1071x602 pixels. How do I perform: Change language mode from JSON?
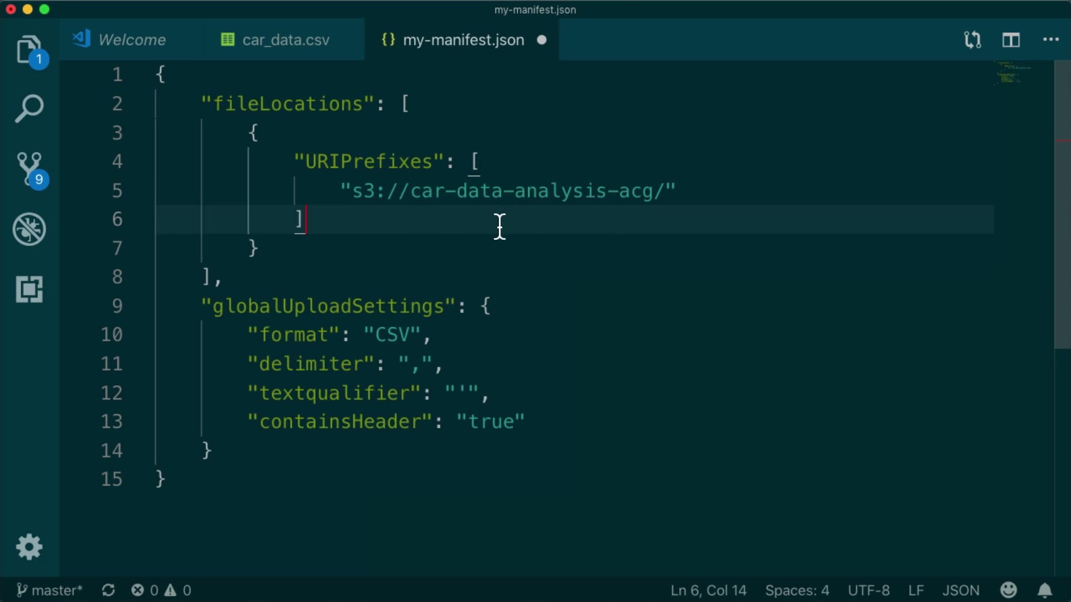tap(961, 590)
